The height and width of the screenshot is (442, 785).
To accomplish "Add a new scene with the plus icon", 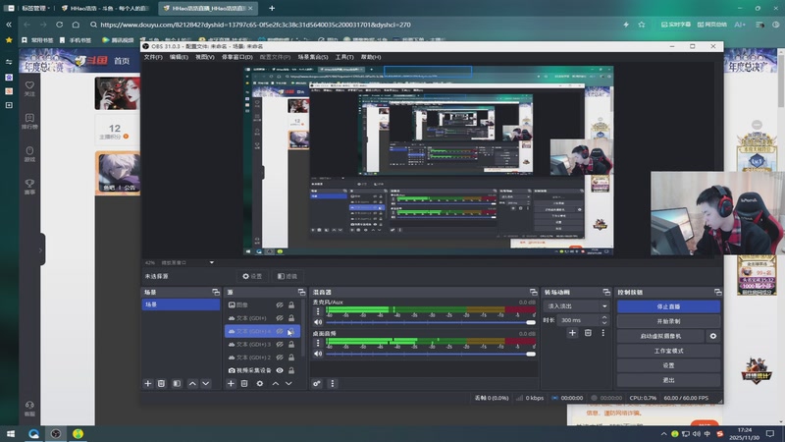I will coord(148,383).
